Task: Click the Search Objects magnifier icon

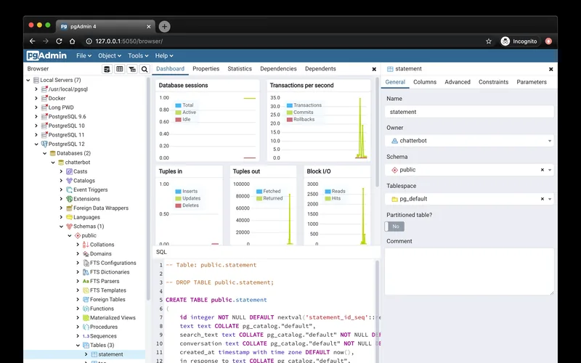Action: [x=145, y=69]
